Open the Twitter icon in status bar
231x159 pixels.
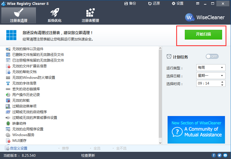pos(219,155)
